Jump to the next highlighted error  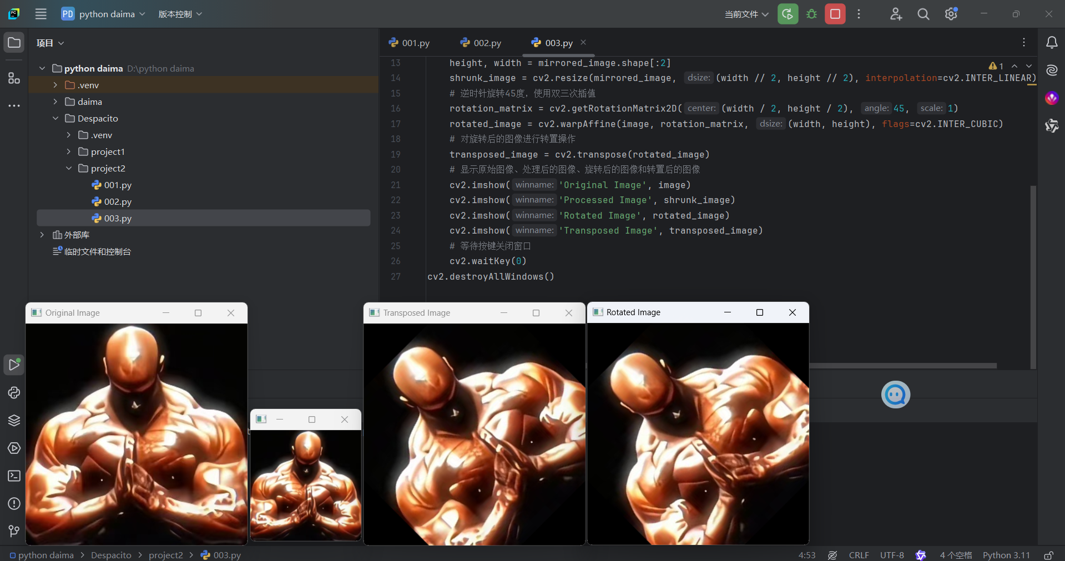pyautogui.click(x=1029, y=66)
